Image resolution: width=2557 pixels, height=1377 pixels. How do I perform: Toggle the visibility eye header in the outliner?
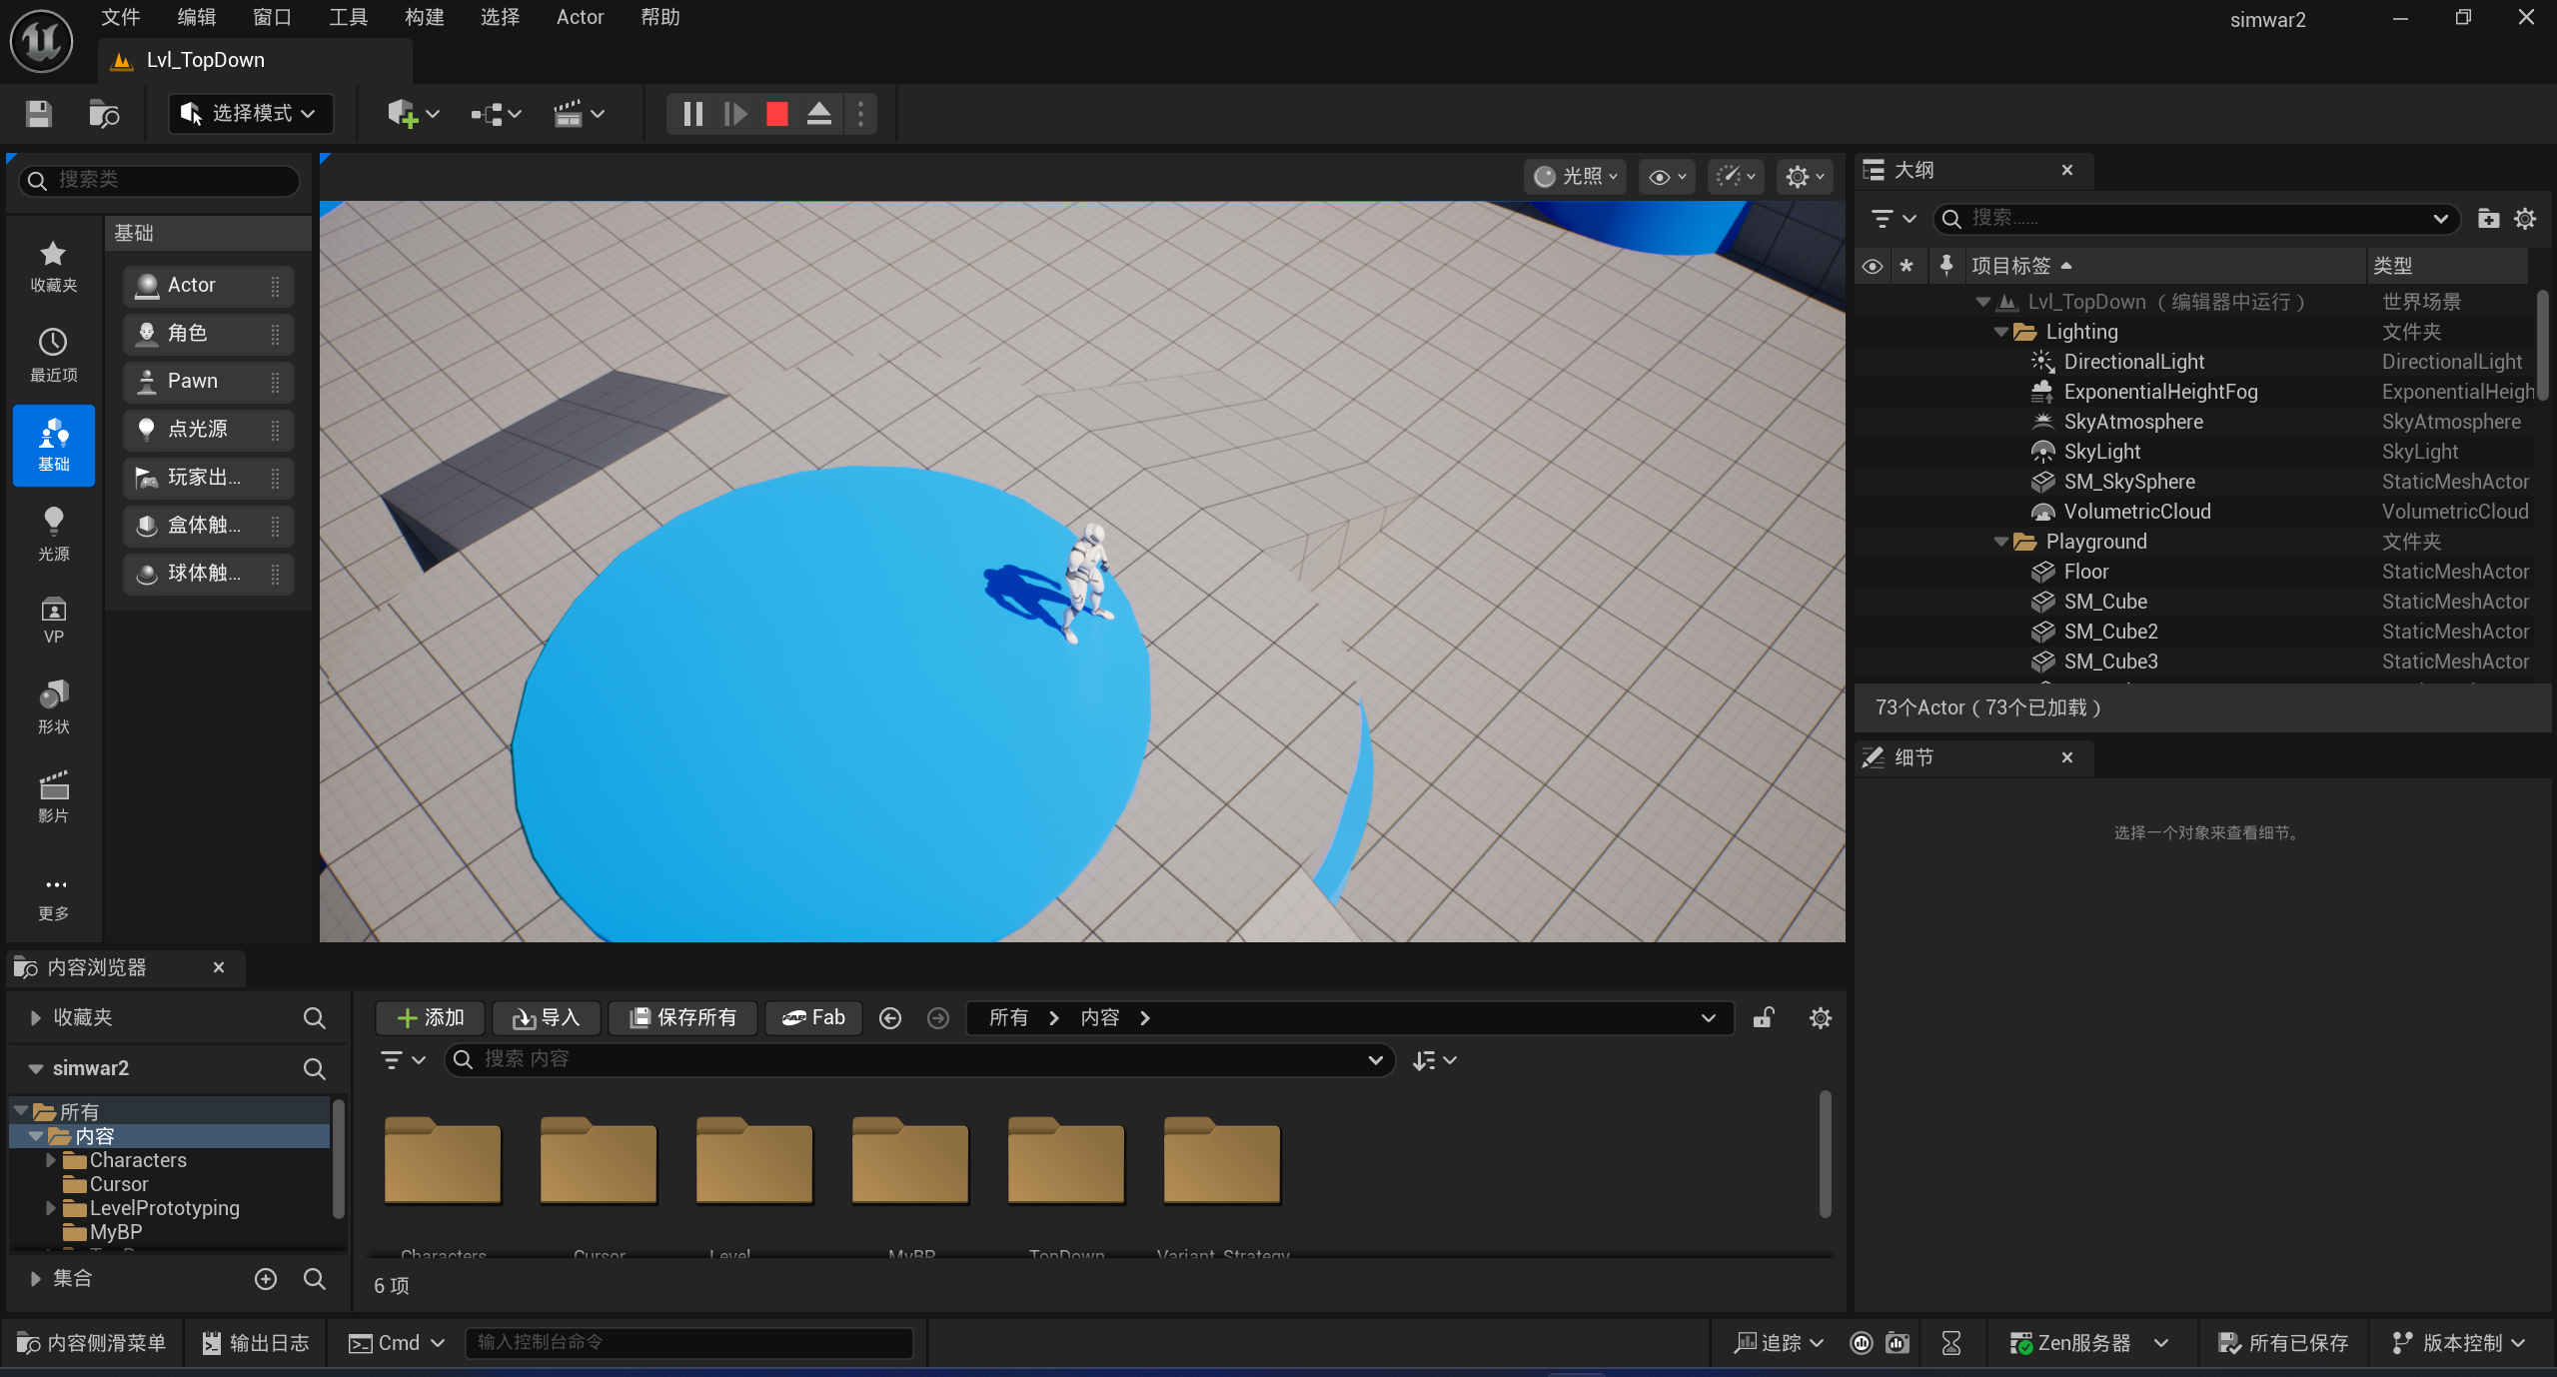click(1871, 265)
